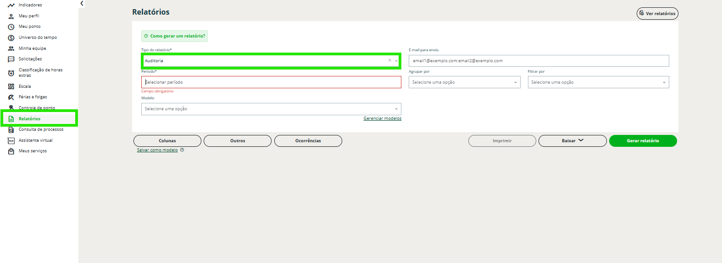Follow the Gerenciar modelos link

point(382,118)
